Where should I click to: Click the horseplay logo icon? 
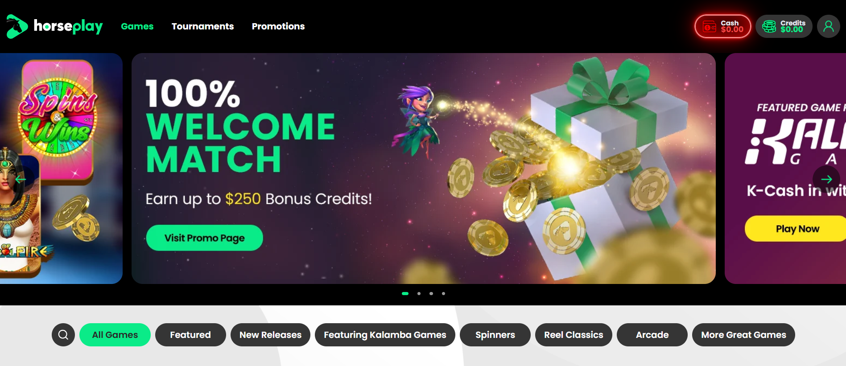click(17, 26)
